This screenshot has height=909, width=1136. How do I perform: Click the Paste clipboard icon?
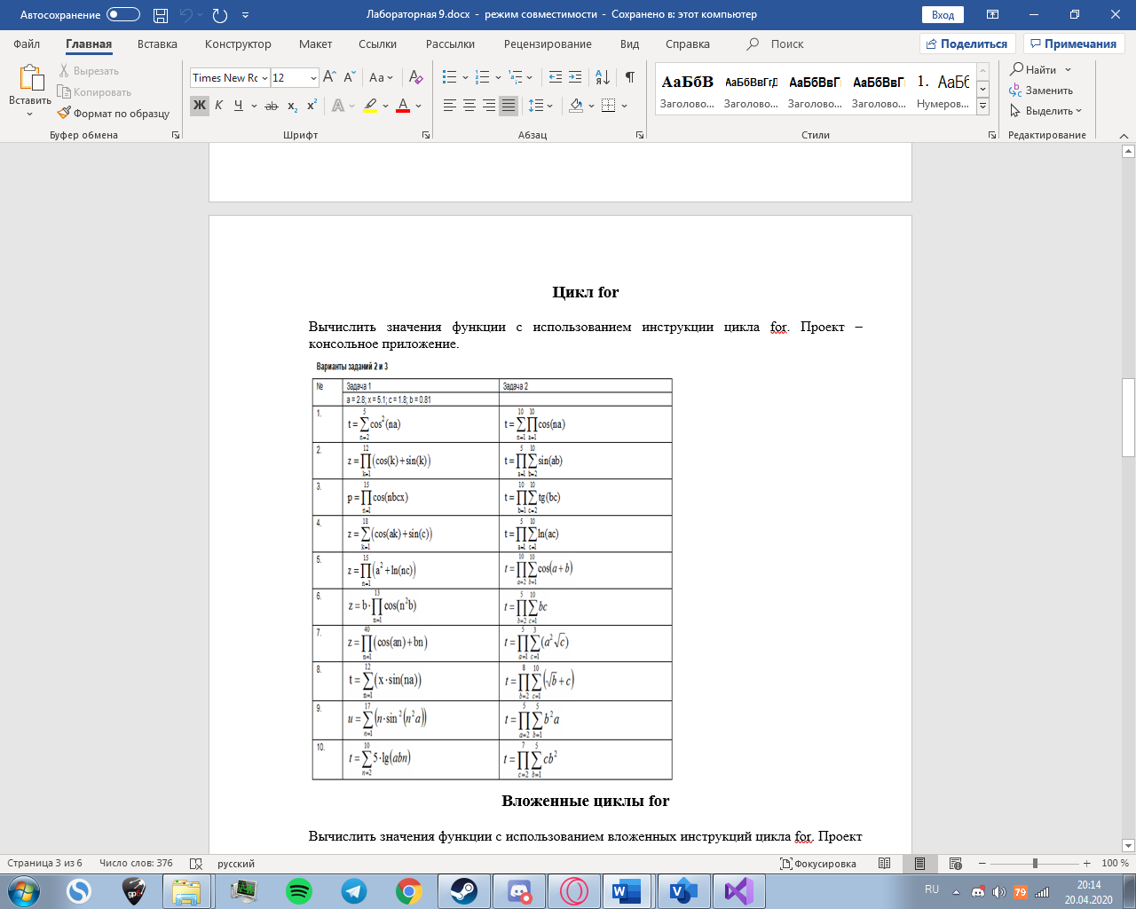pos(30,79)
